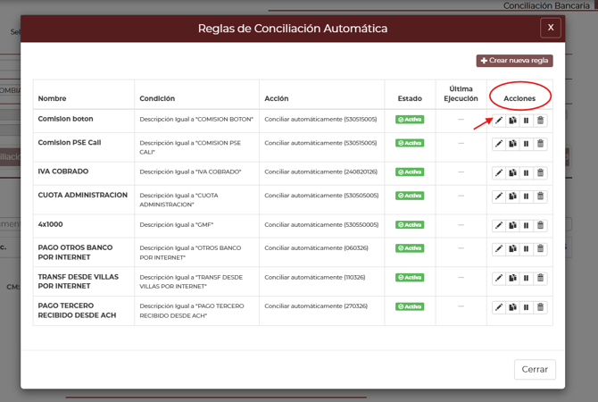Click the Reglas de Conciliación Automática dialog title
The image size is (598, 402).
coord(293,29)
